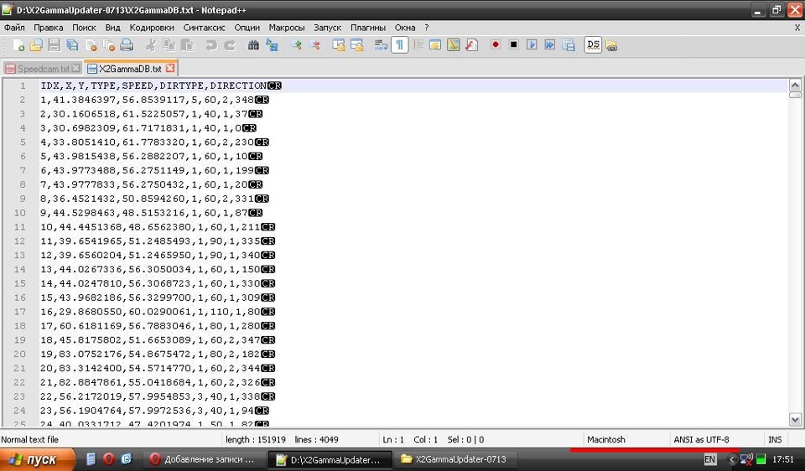This screenshot has height=471, width=805.
Task: Click the folder icon after DS button
Action: [611, 45]
